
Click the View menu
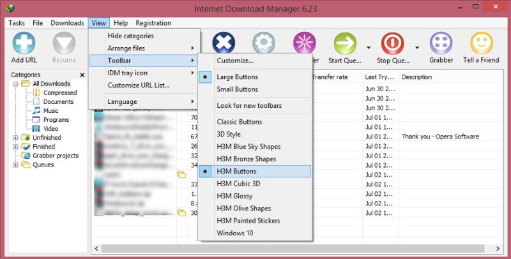99,23
